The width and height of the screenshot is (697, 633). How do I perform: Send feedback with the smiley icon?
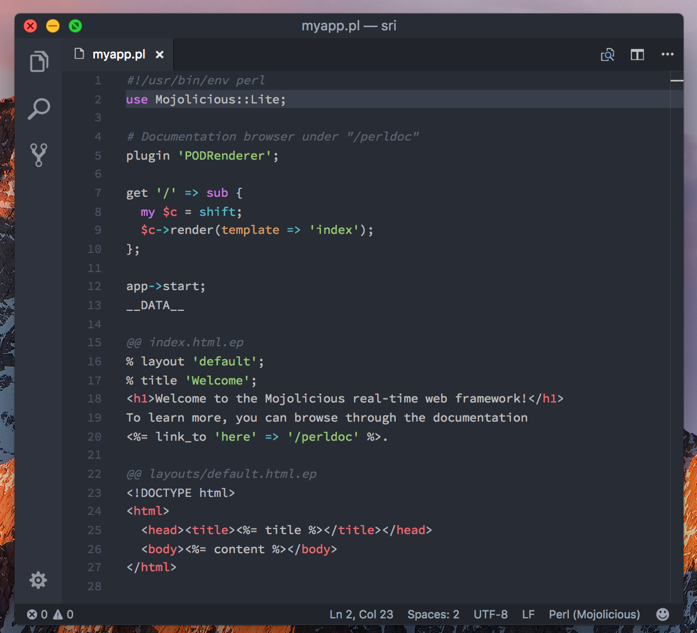click(663, 614)
